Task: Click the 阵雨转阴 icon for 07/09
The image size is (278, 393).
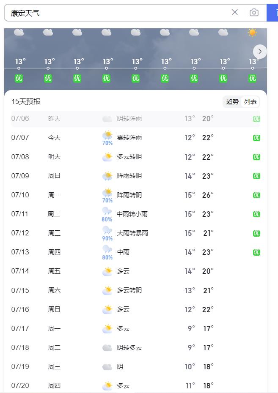Action: point(107,176)
